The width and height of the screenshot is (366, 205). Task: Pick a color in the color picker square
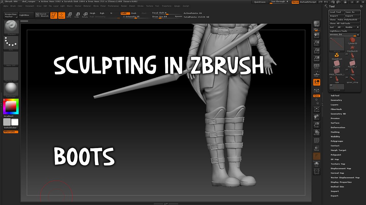pyautogui.click(x=11, y=106)
